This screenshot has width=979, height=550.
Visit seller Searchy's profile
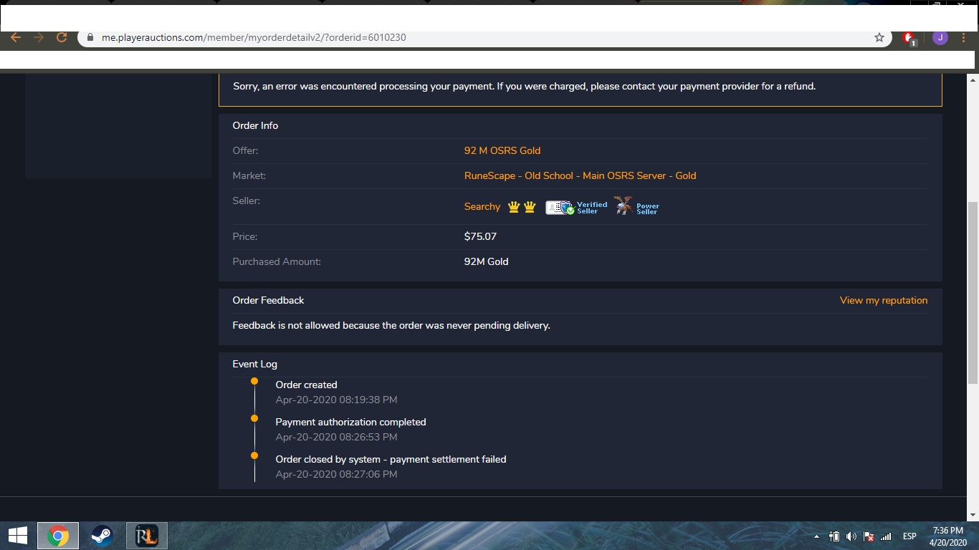(x=482, y=207)
